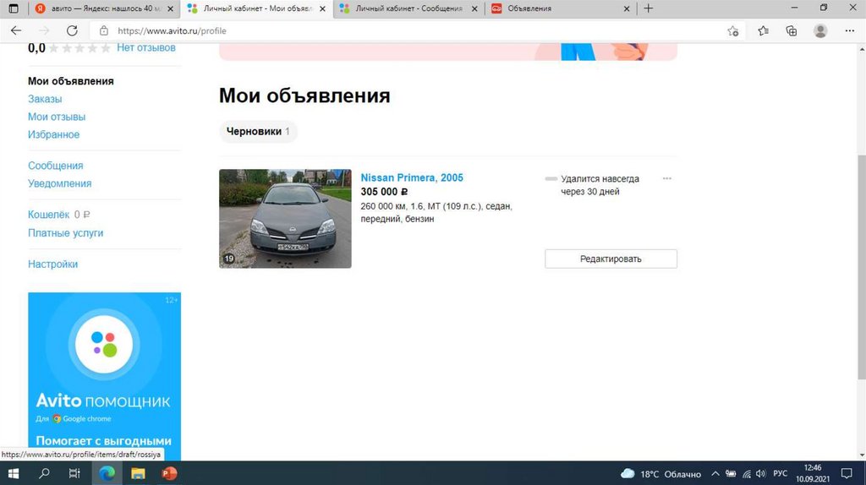This screenshot has width=866, height=485.
Task: View site info lock icon
Action: (x=104, y=31)
